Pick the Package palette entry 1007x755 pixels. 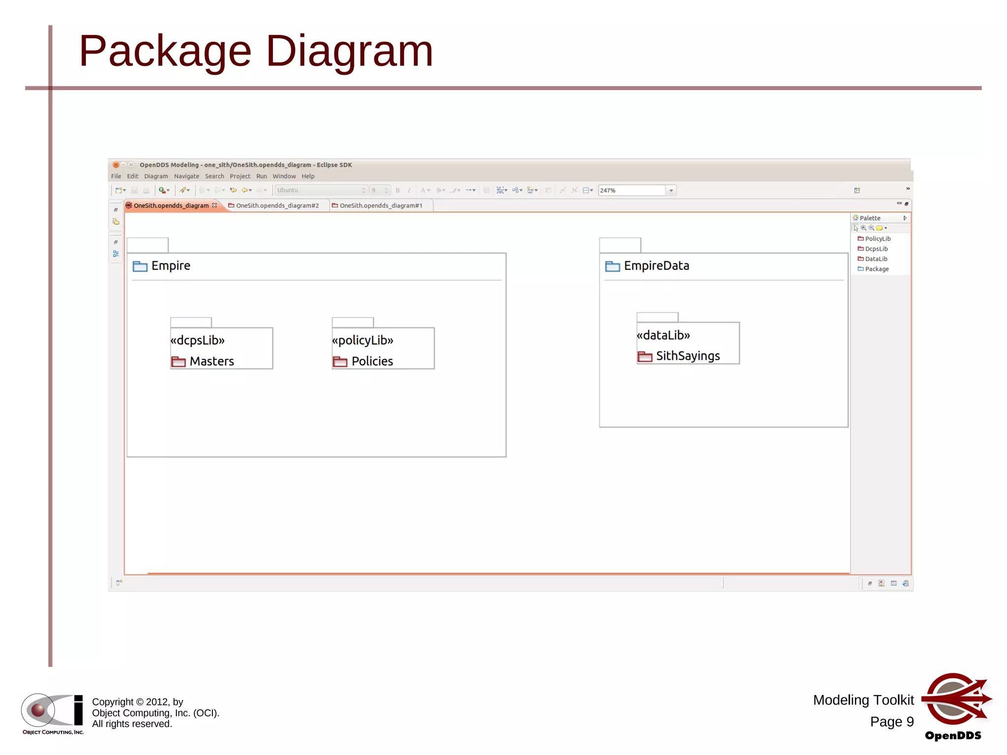tap(876, 269)
